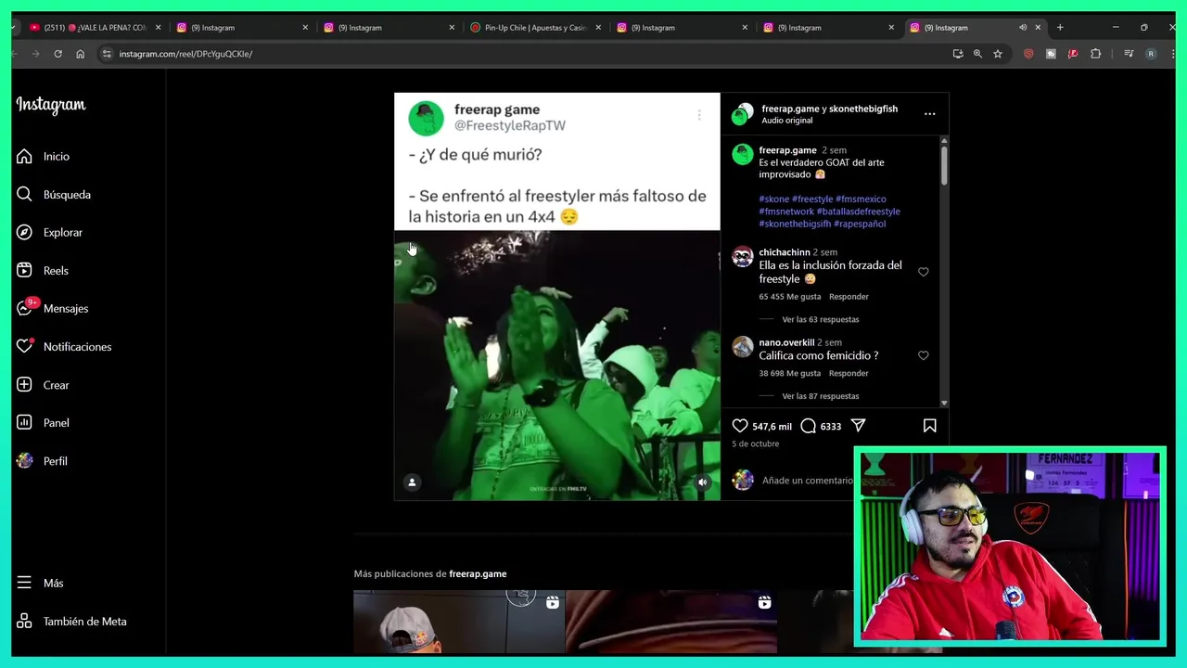Like nano.overkill's comment
1187x668 pixels.
click(923, 355)
